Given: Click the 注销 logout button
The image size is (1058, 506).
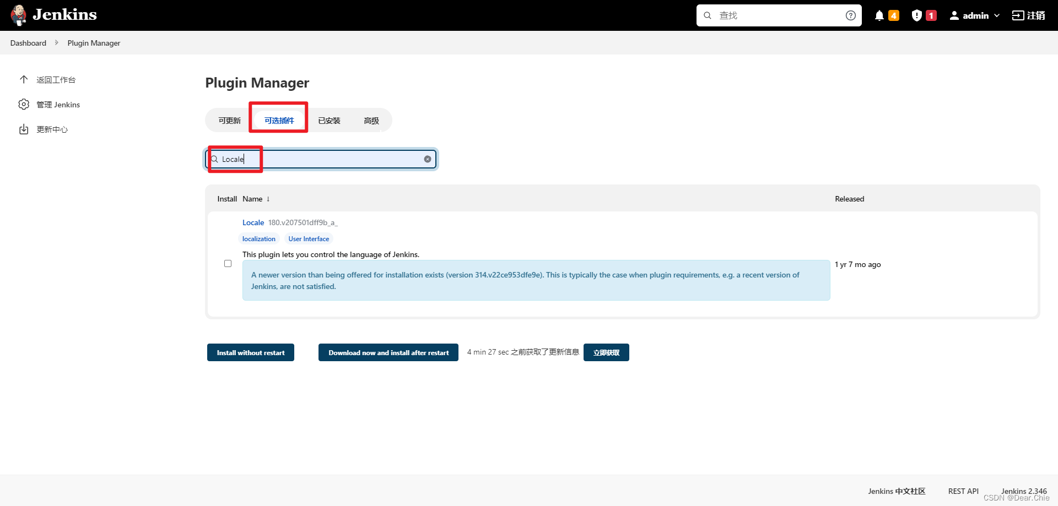Looking at the screenshot, I should coord(1028,15).
